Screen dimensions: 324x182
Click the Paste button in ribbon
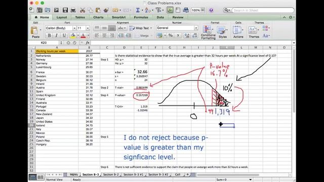[x=35, y=32]
